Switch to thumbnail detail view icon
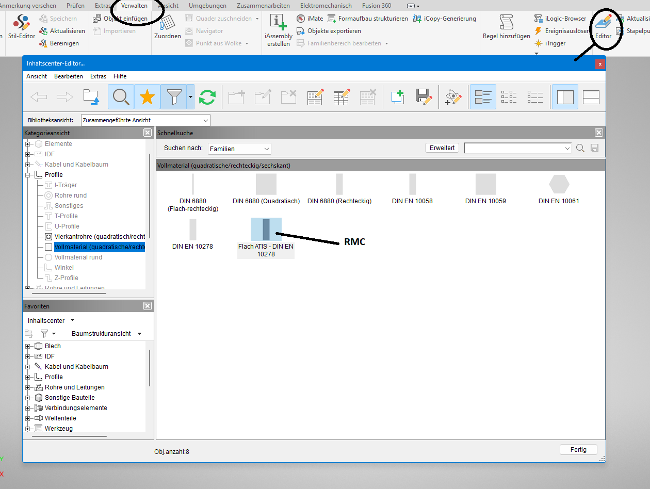 coord(483,96)
